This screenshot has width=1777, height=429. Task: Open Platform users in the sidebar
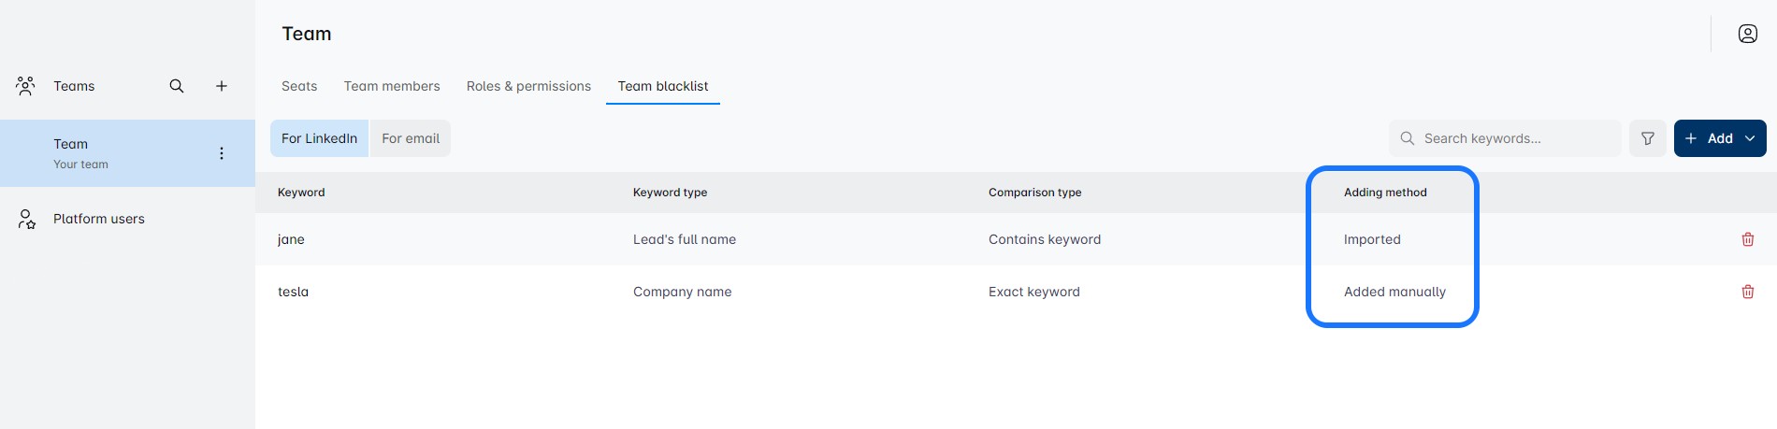tap(99, 219)
